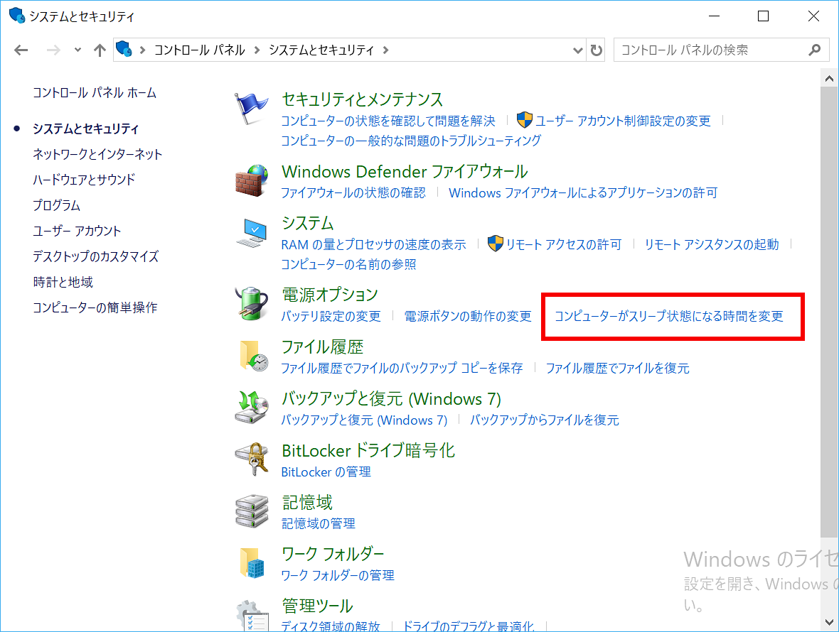Open the セキュリティとメンテナンス heading link

click(x=362, y=99)
